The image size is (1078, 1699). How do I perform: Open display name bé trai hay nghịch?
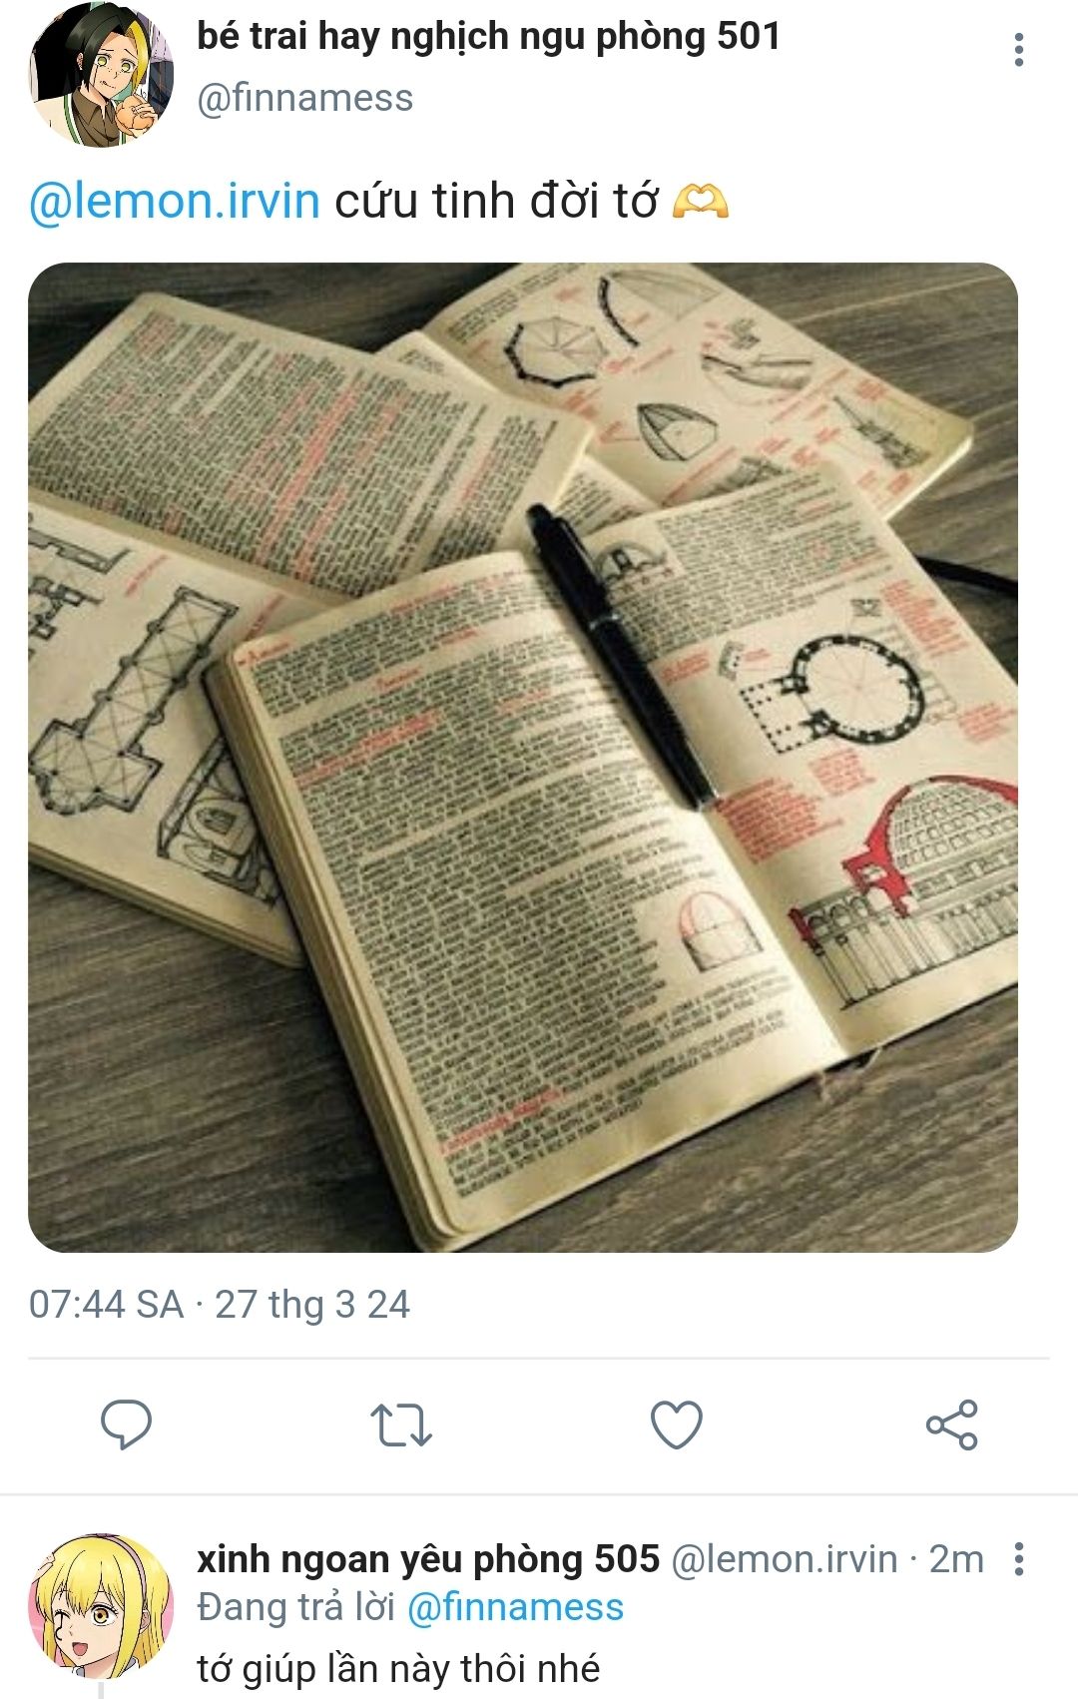coord(488,38)
